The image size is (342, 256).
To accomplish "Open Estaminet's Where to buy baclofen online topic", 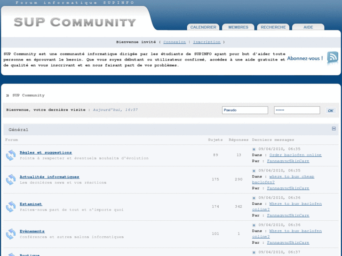I will point(287,207).
